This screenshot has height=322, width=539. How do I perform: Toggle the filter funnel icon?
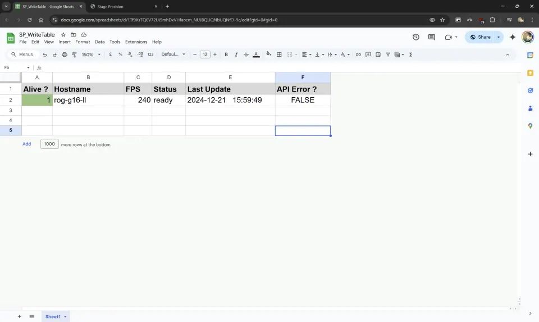[x=388, y=55]
